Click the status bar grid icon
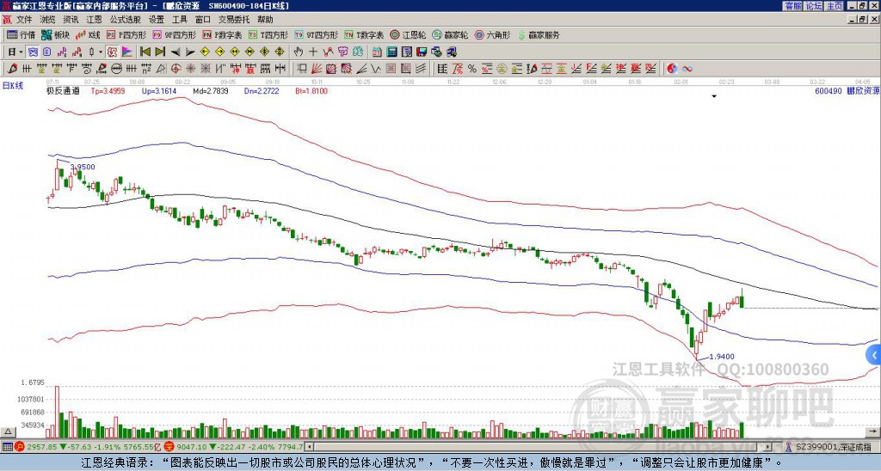The image size is (881, 471). tap(7, 447)
